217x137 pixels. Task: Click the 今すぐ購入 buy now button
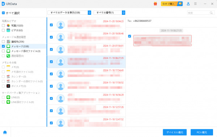172,4
